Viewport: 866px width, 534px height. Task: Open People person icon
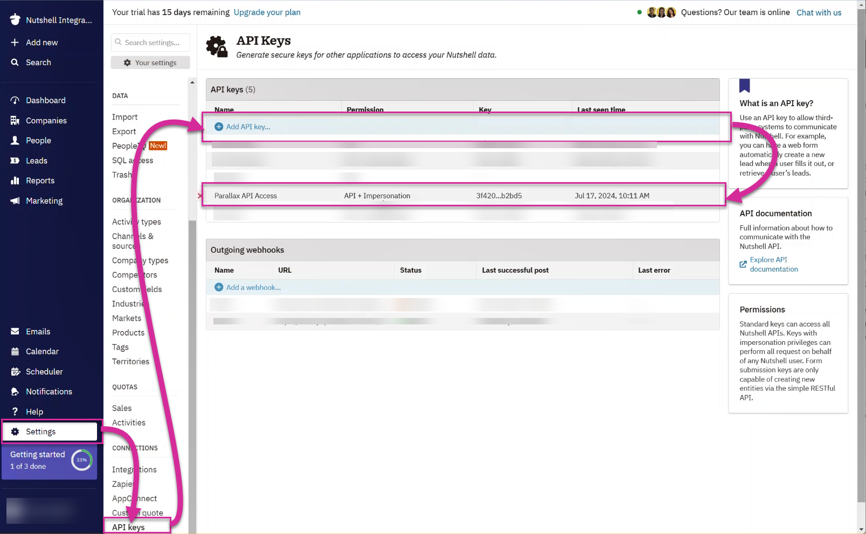(x=15, y=141)
